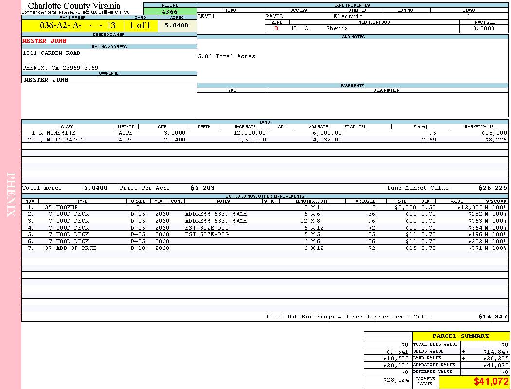Click the Owner ID value field
The height and width of the screenshot is (389, 511).
(47, 80)
